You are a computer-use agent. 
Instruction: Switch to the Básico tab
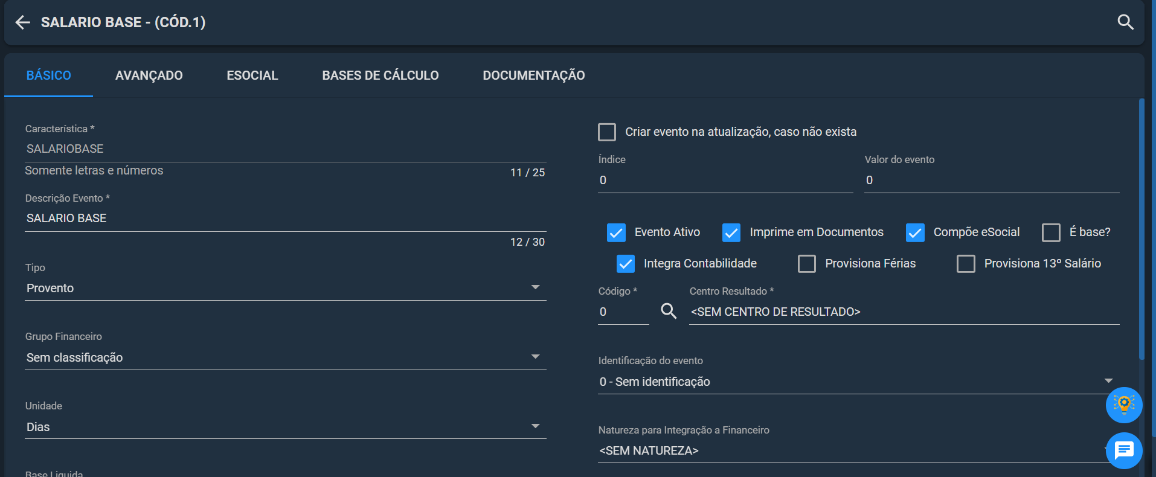49,75
